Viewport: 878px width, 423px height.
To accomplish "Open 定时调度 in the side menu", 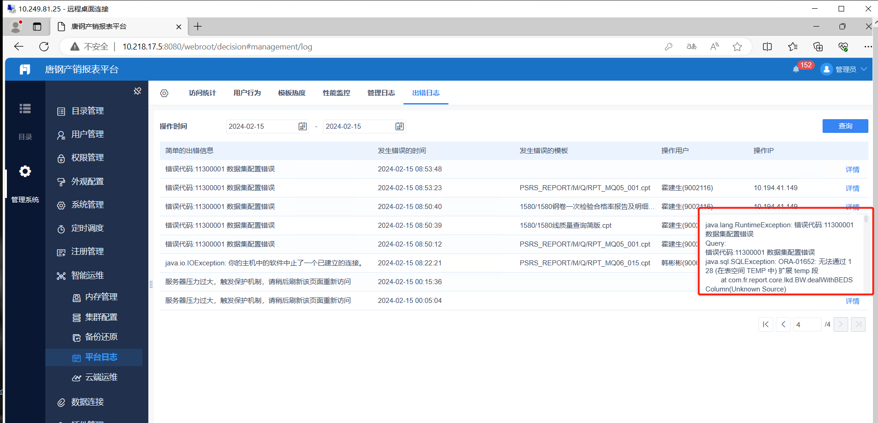I will [x=87, y=228].
